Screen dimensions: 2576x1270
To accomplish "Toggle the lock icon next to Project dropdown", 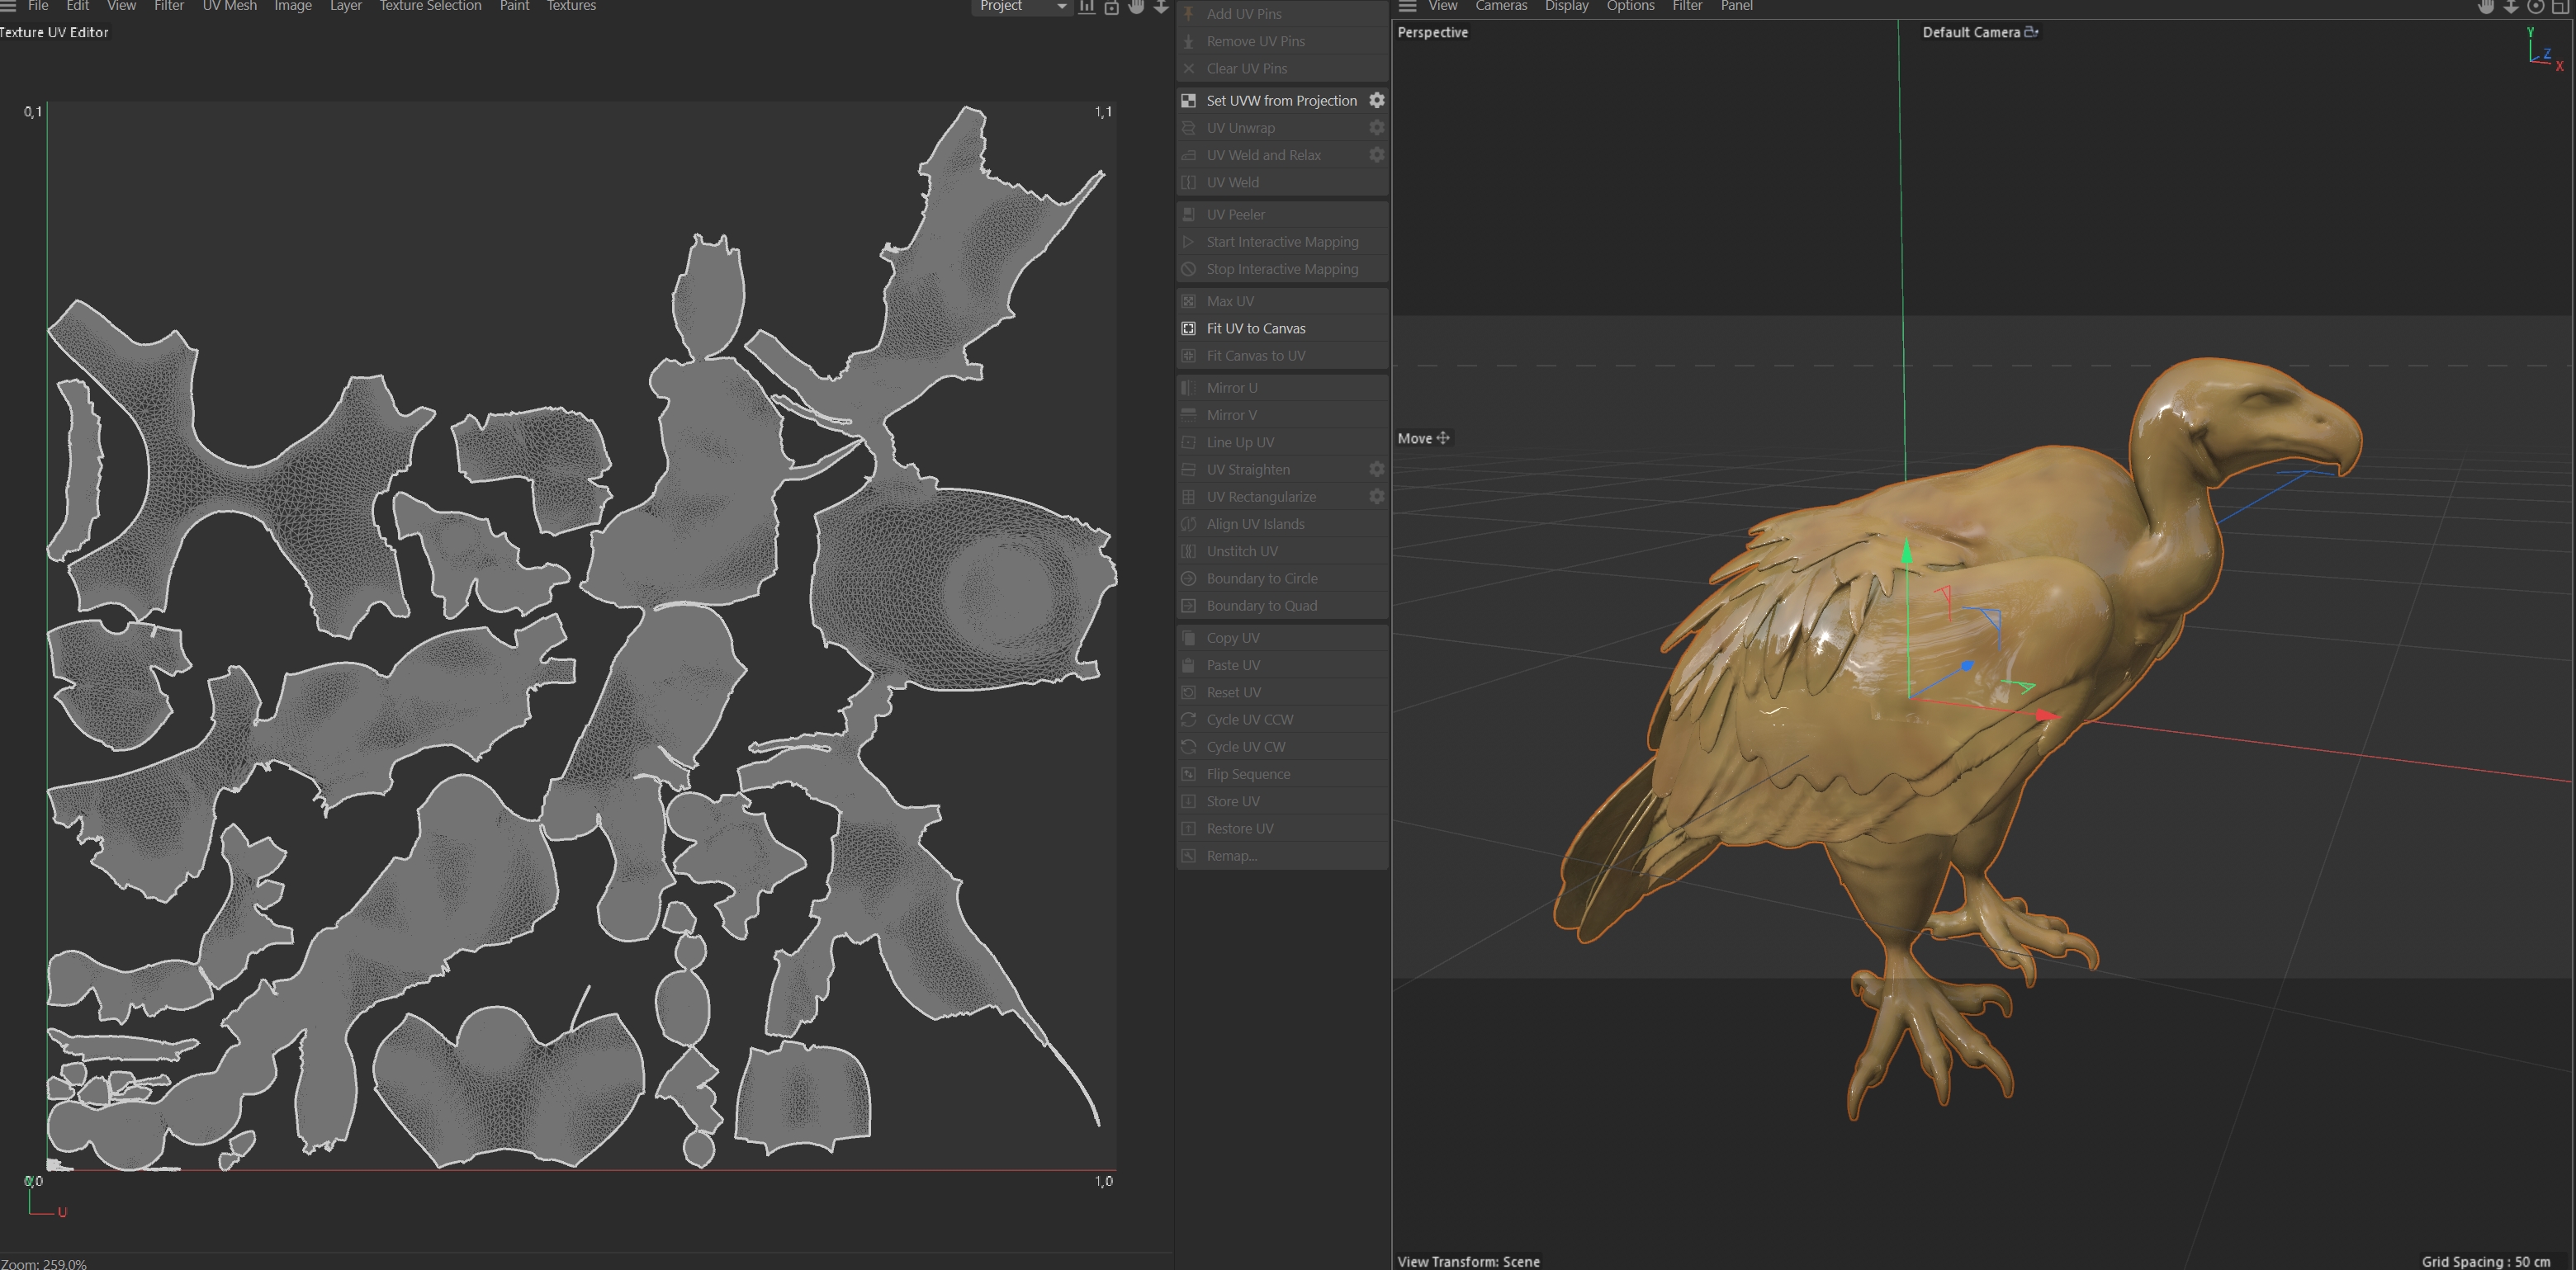I will [1111, 7].
